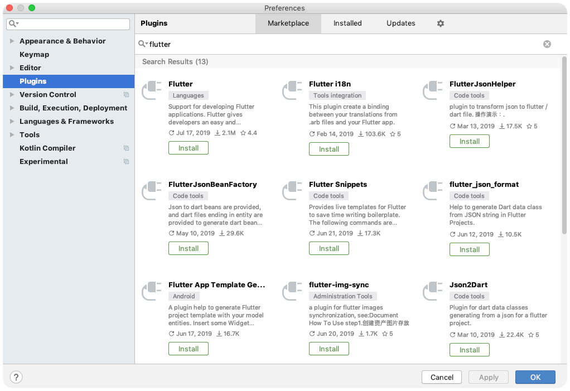Screen dimensions: 570x391
Task: Click the FlutterJsonHelper plugin icon
Action: click(x=433, y=90)
